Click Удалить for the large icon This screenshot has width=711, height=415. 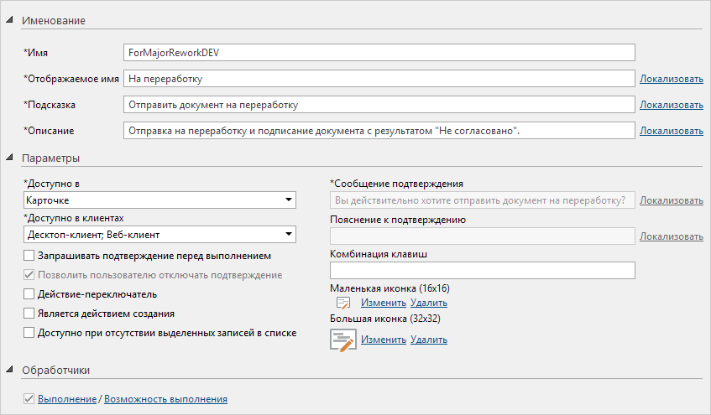coord(429,340)
